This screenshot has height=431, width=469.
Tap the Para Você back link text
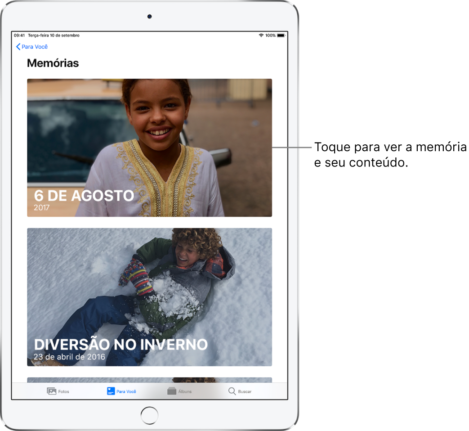coord(35,47)
